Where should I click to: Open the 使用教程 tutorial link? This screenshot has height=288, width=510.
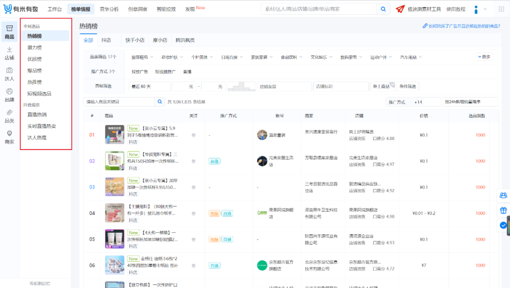pos(456,8)
